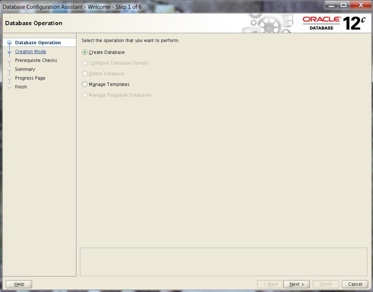The width and height of the screenshot is (373, 292).
Task: Click the Progress Page step
Action: [30, 78]
